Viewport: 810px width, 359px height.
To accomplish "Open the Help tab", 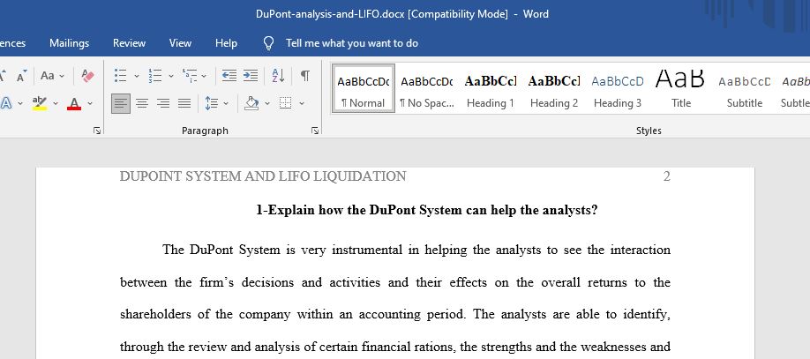I will click(x=226, y=43).
